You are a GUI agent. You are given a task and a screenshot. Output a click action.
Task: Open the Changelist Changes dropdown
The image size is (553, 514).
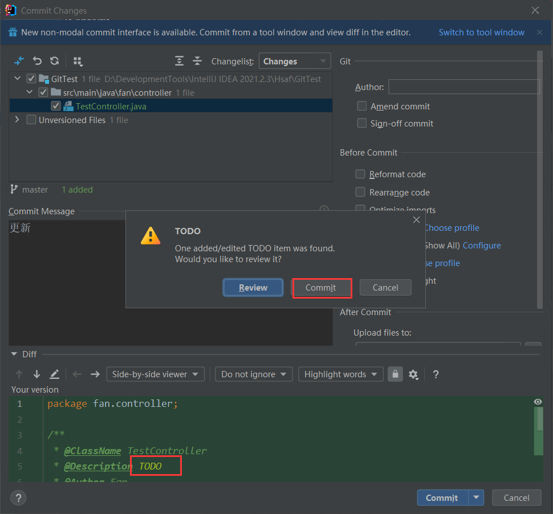tap(295, 61)
